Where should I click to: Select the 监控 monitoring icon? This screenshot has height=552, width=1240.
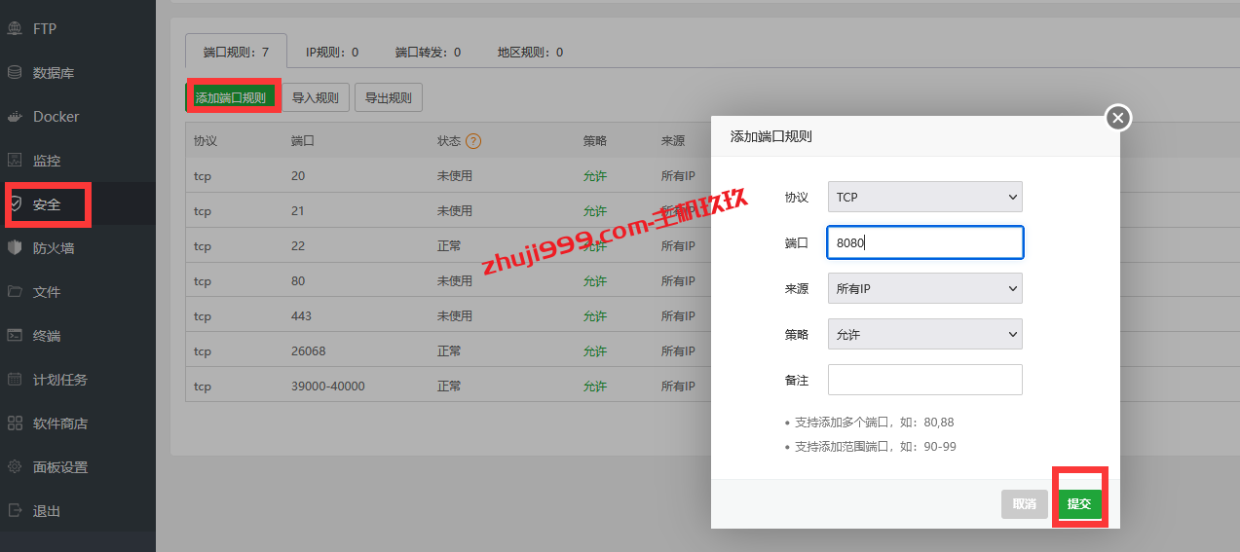tap(15, 160)
